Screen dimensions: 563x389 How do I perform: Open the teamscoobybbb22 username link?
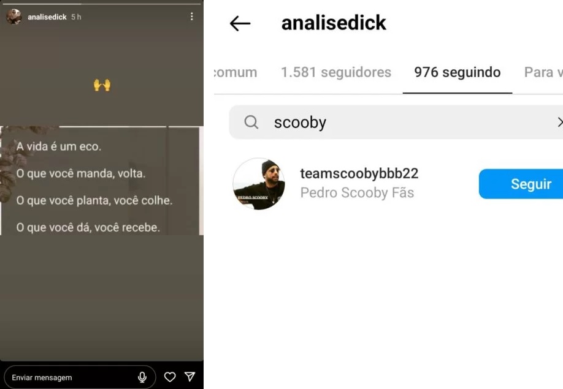click(359, 173)
